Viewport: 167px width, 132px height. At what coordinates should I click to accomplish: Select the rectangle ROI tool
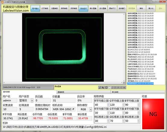click(109, 88)
